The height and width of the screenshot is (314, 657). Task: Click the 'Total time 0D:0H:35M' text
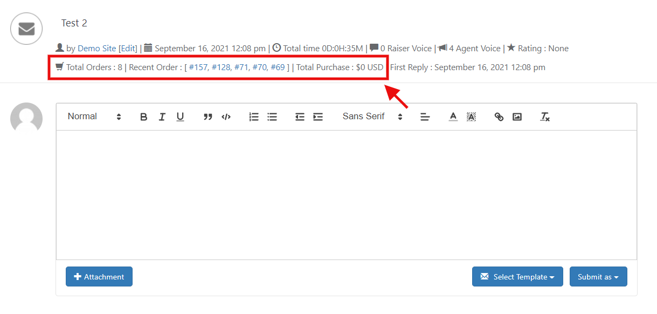pyautogui.click(x=323, y=49)
